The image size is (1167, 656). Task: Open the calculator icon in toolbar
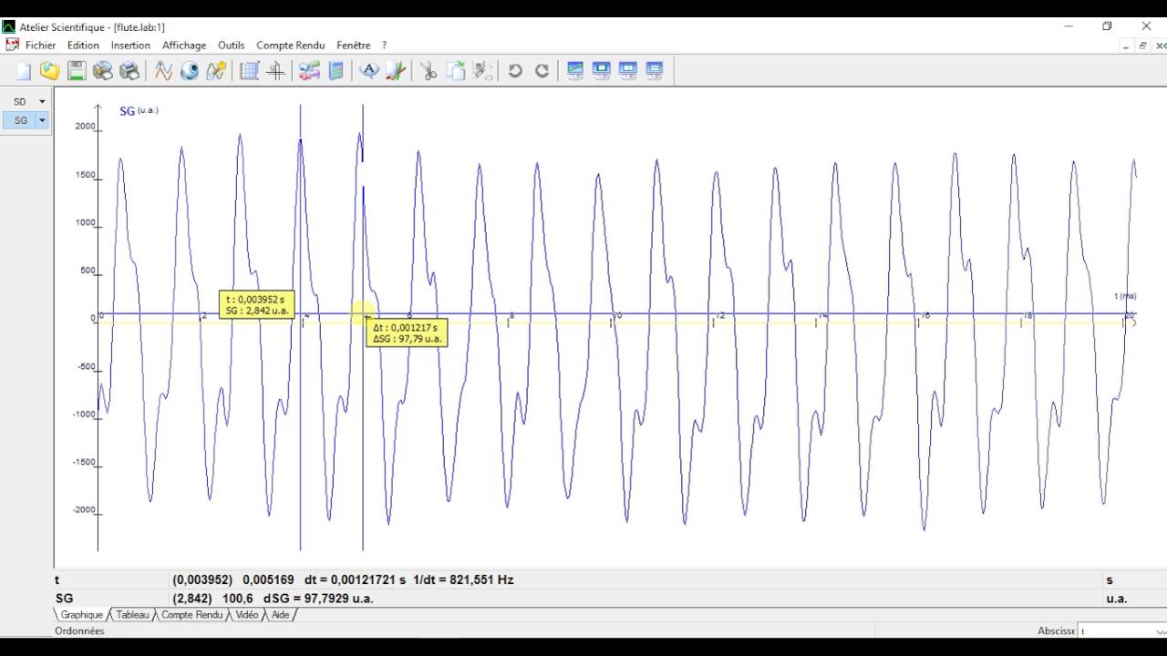[336, 71]
